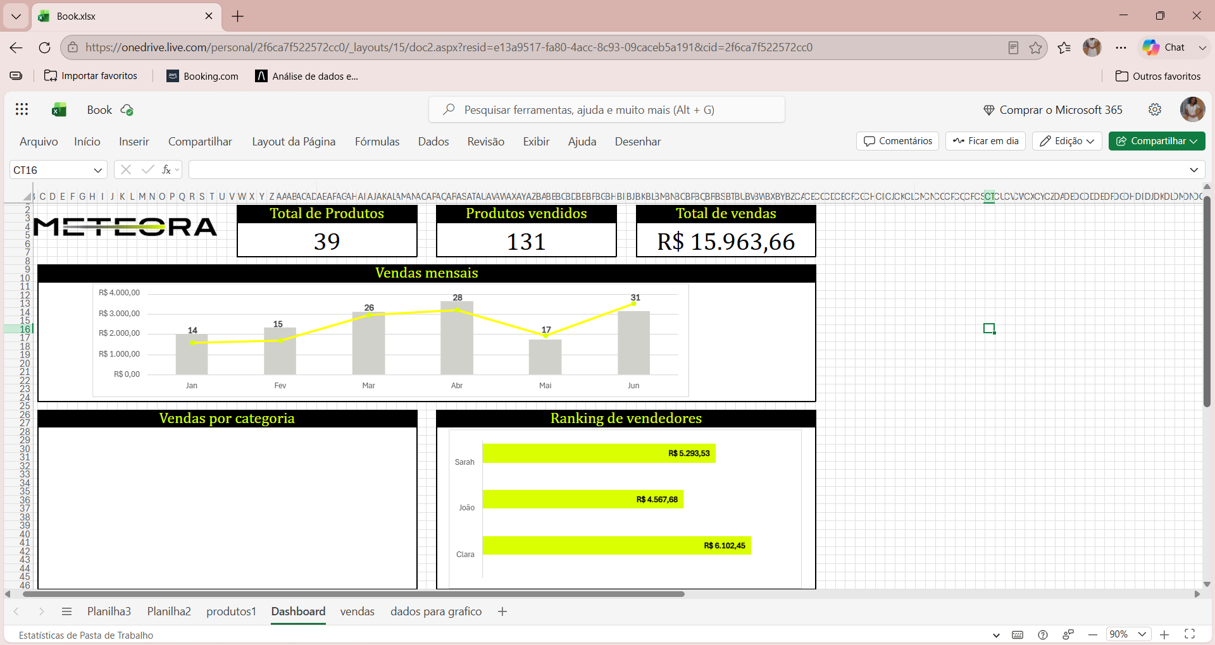Confirm formula entry with checkmark icon
The image size is (1215, 645).
tap(147, 169)
